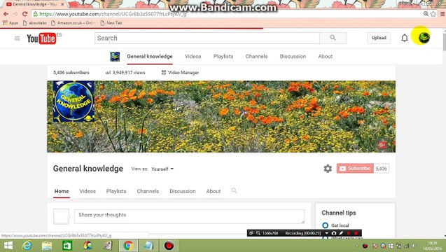The height and width of the screenshot is (252, 446).
Task: Open the Apps bookmarks shortcut
Action: 11,23
